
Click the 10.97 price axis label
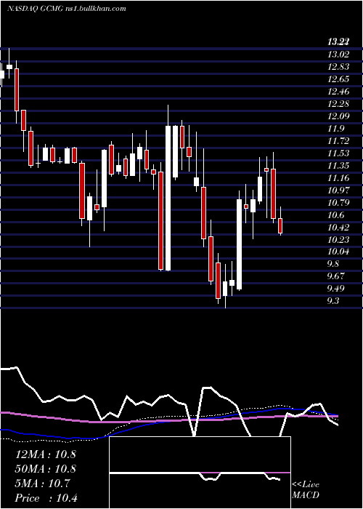click(x=338, y=191)
